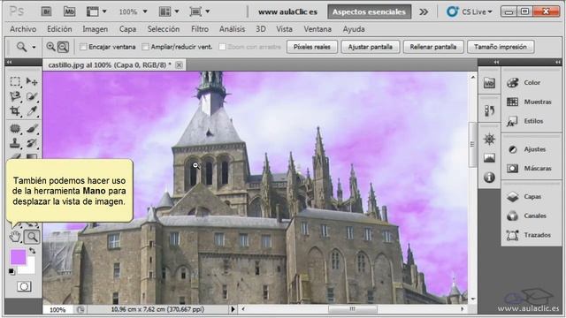Select the Lasso tool
The image size is (566, 318).
(x=15, y=96)
